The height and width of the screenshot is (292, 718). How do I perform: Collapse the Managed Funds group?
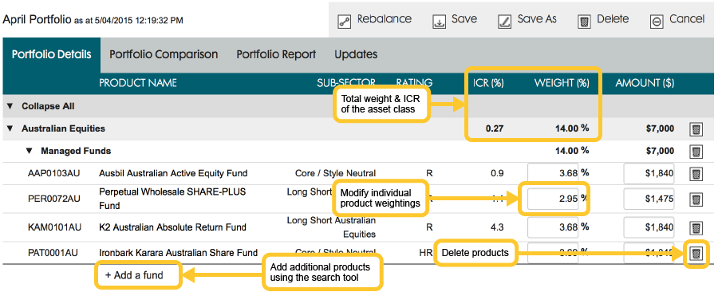pos(30,151)
